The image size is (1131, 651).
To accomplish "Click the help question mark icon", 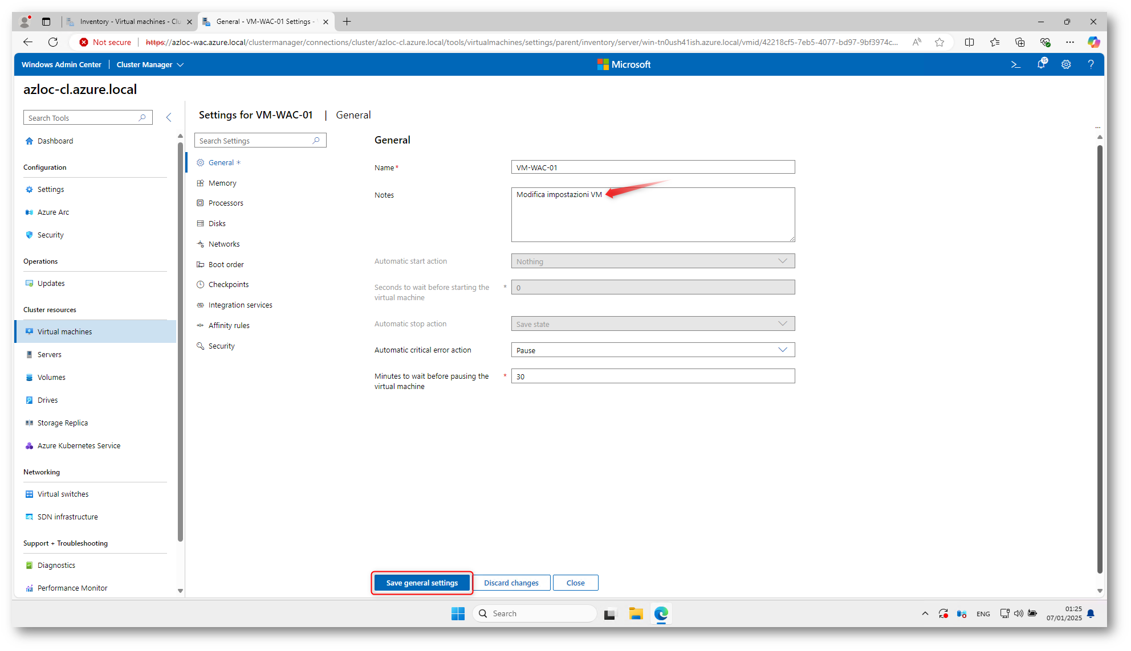I will click(1091, 64).
